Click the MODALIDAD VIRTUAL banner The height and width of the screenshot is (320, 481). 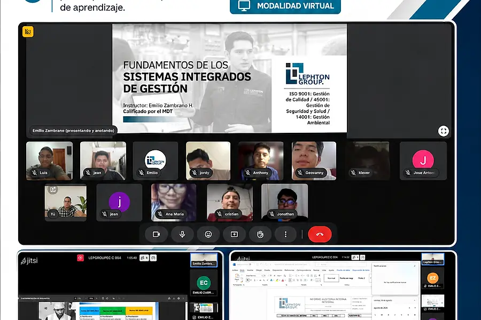(285, 6)
